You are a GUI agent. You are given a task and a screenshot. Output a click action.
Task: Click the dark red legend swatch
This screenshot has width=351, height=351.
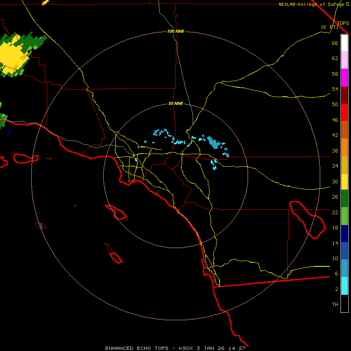tap(344, 95)
